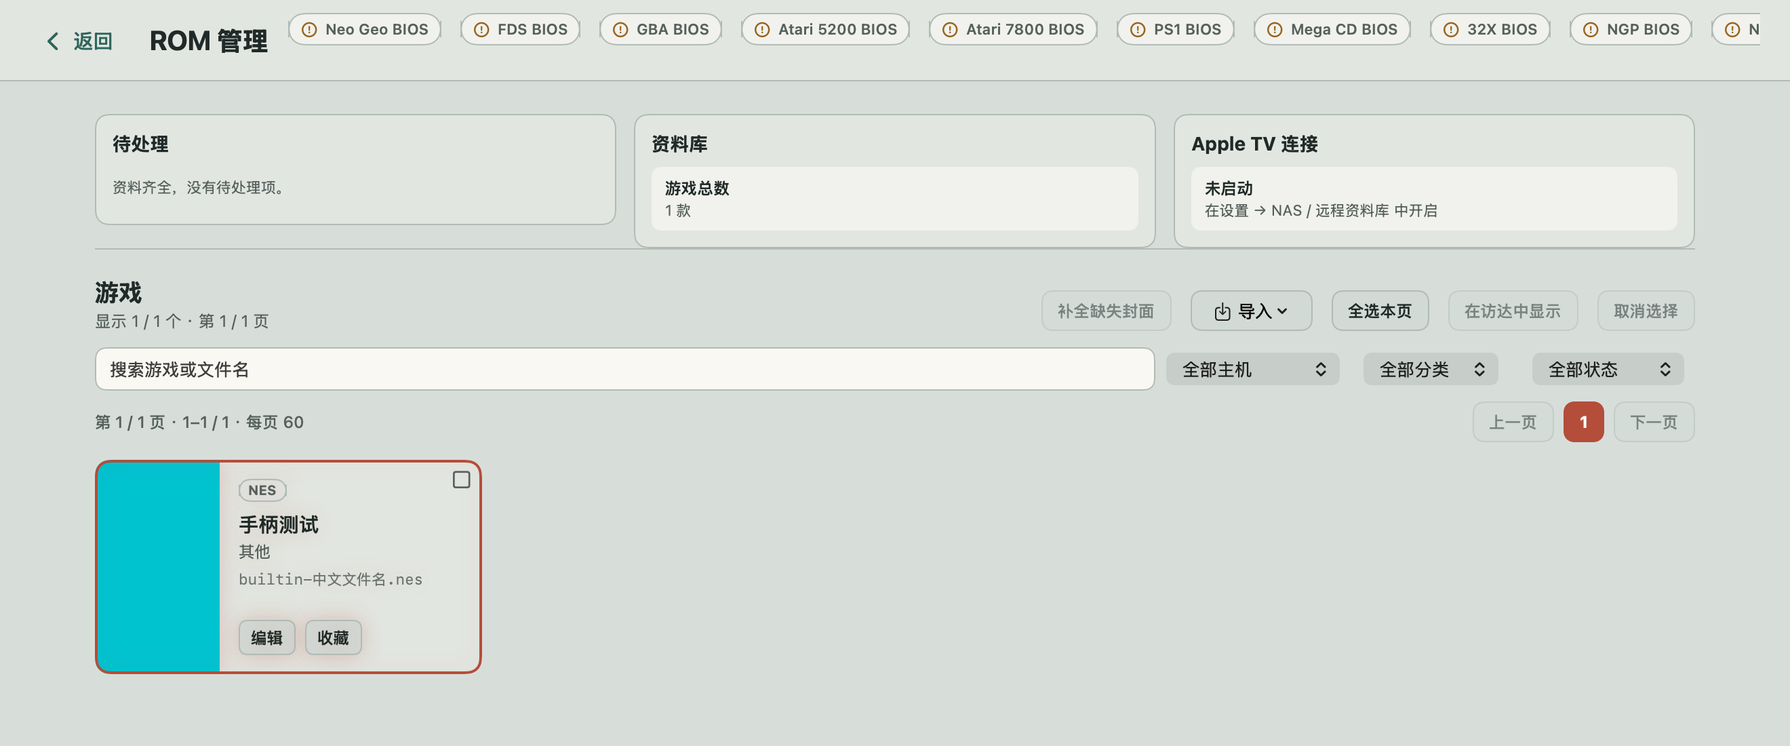Click the Neo Geo BIOS warning icon
The width and height of the screenshot is (1790, 746).
(309, 30)
